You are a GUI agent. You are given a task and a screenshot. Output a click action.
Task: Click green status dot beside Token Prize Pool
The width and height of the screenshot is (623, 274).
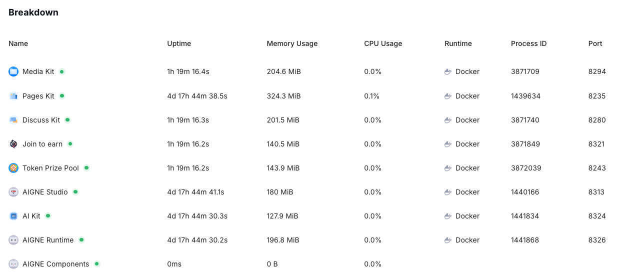coord(86,168)
